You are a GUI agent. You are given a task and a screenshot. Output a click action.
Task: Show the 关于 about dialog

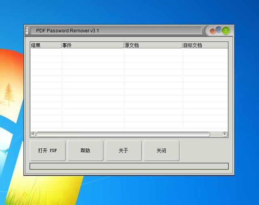coord(123,150)
